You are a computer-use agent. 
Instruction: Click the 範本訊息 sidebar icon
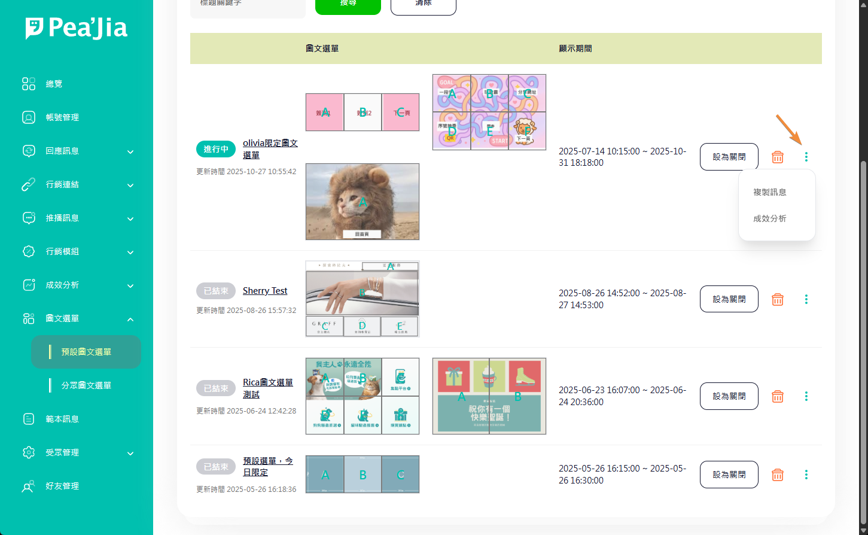point(29,419)
